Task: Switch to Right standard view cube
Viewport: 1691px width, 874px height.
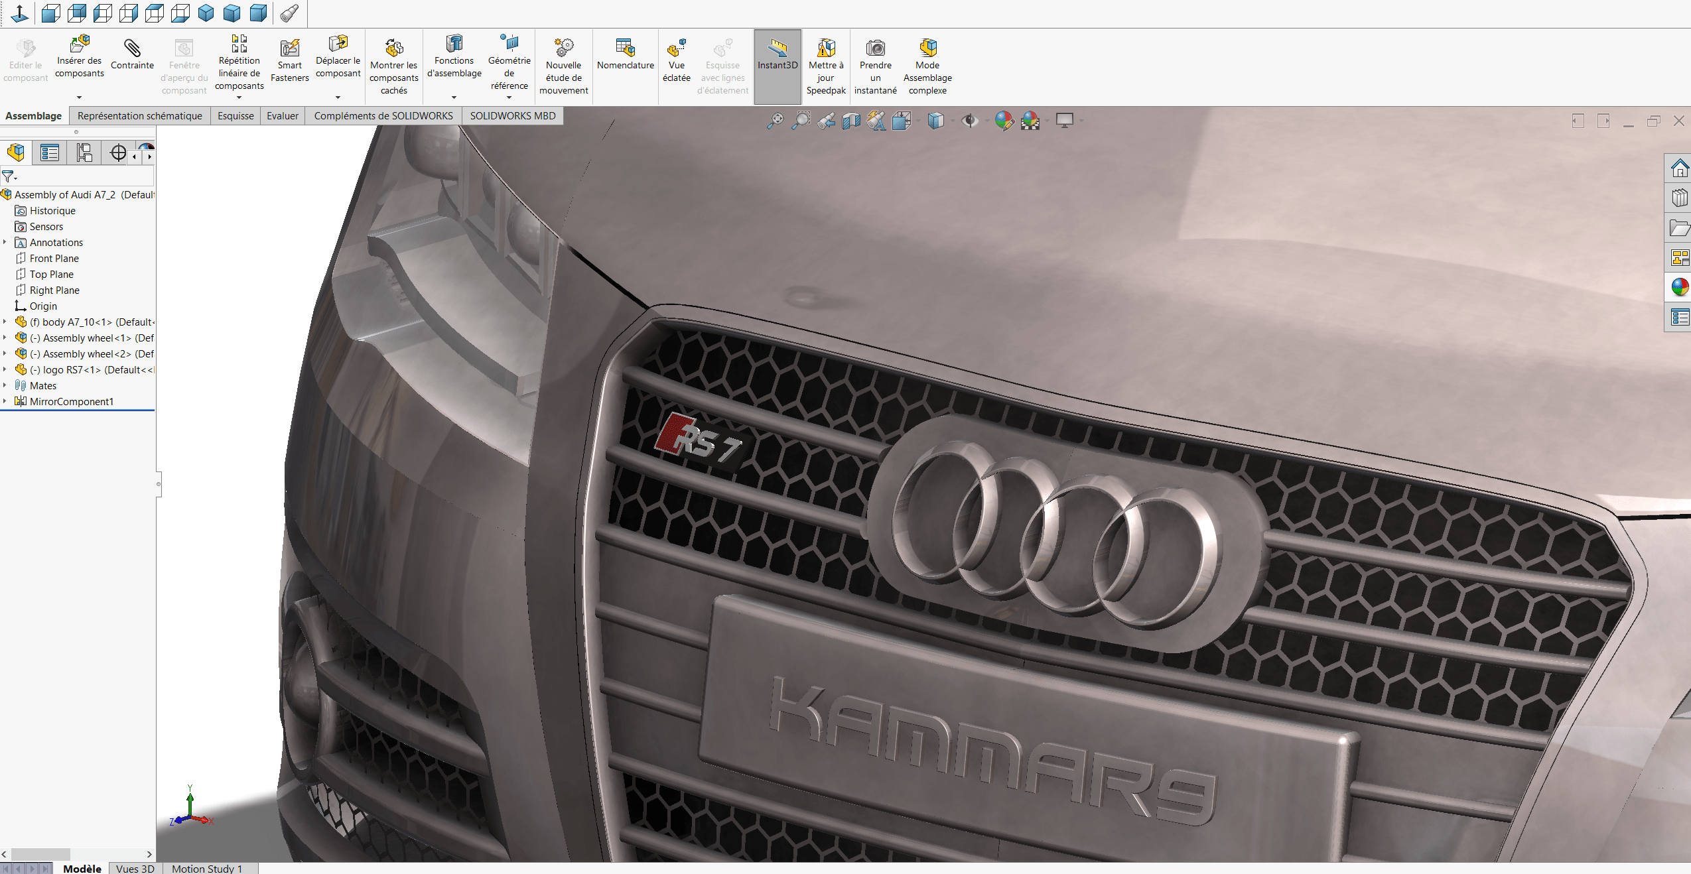Action: (x=129, y=13)
